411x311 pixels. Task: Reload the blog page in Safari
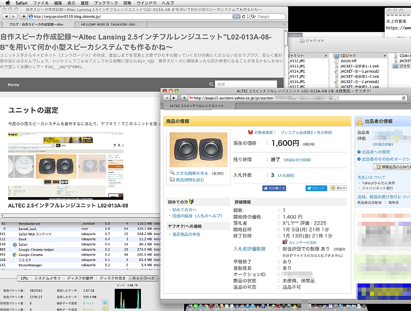(x=243, y=16)
